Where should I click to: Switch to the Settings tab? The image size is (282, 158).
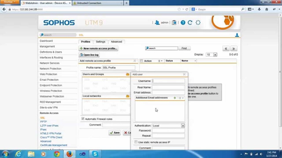point(101,42)
